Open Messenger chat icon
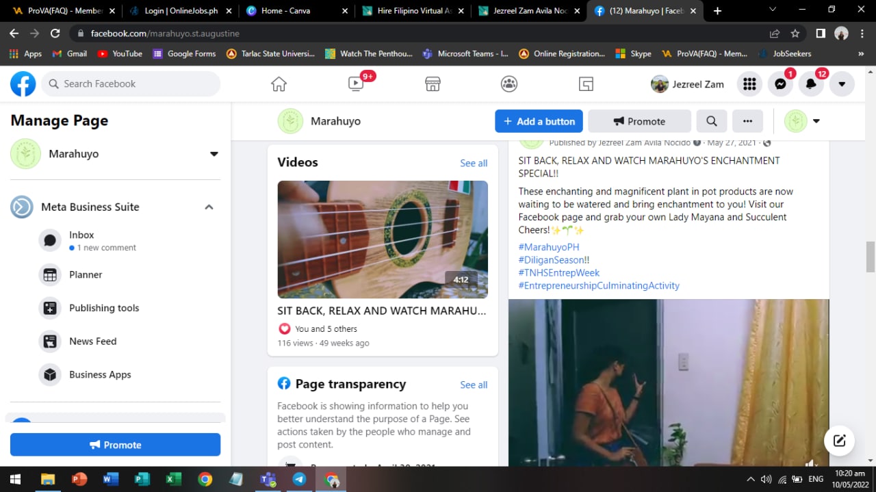876x492 pixels. click(780, 84)
